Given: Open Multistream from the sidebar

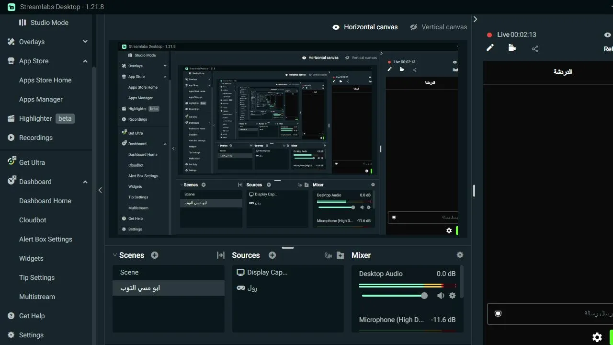Looking at the screenshot, I should [x=37, y=297].
